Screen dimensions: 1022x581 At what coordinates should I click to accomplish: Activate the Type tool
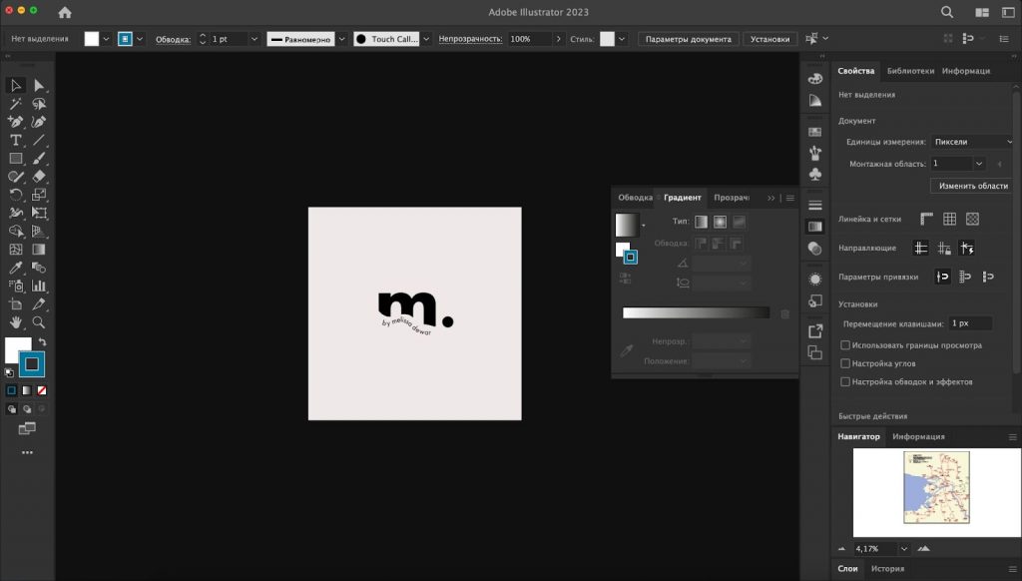16,141
